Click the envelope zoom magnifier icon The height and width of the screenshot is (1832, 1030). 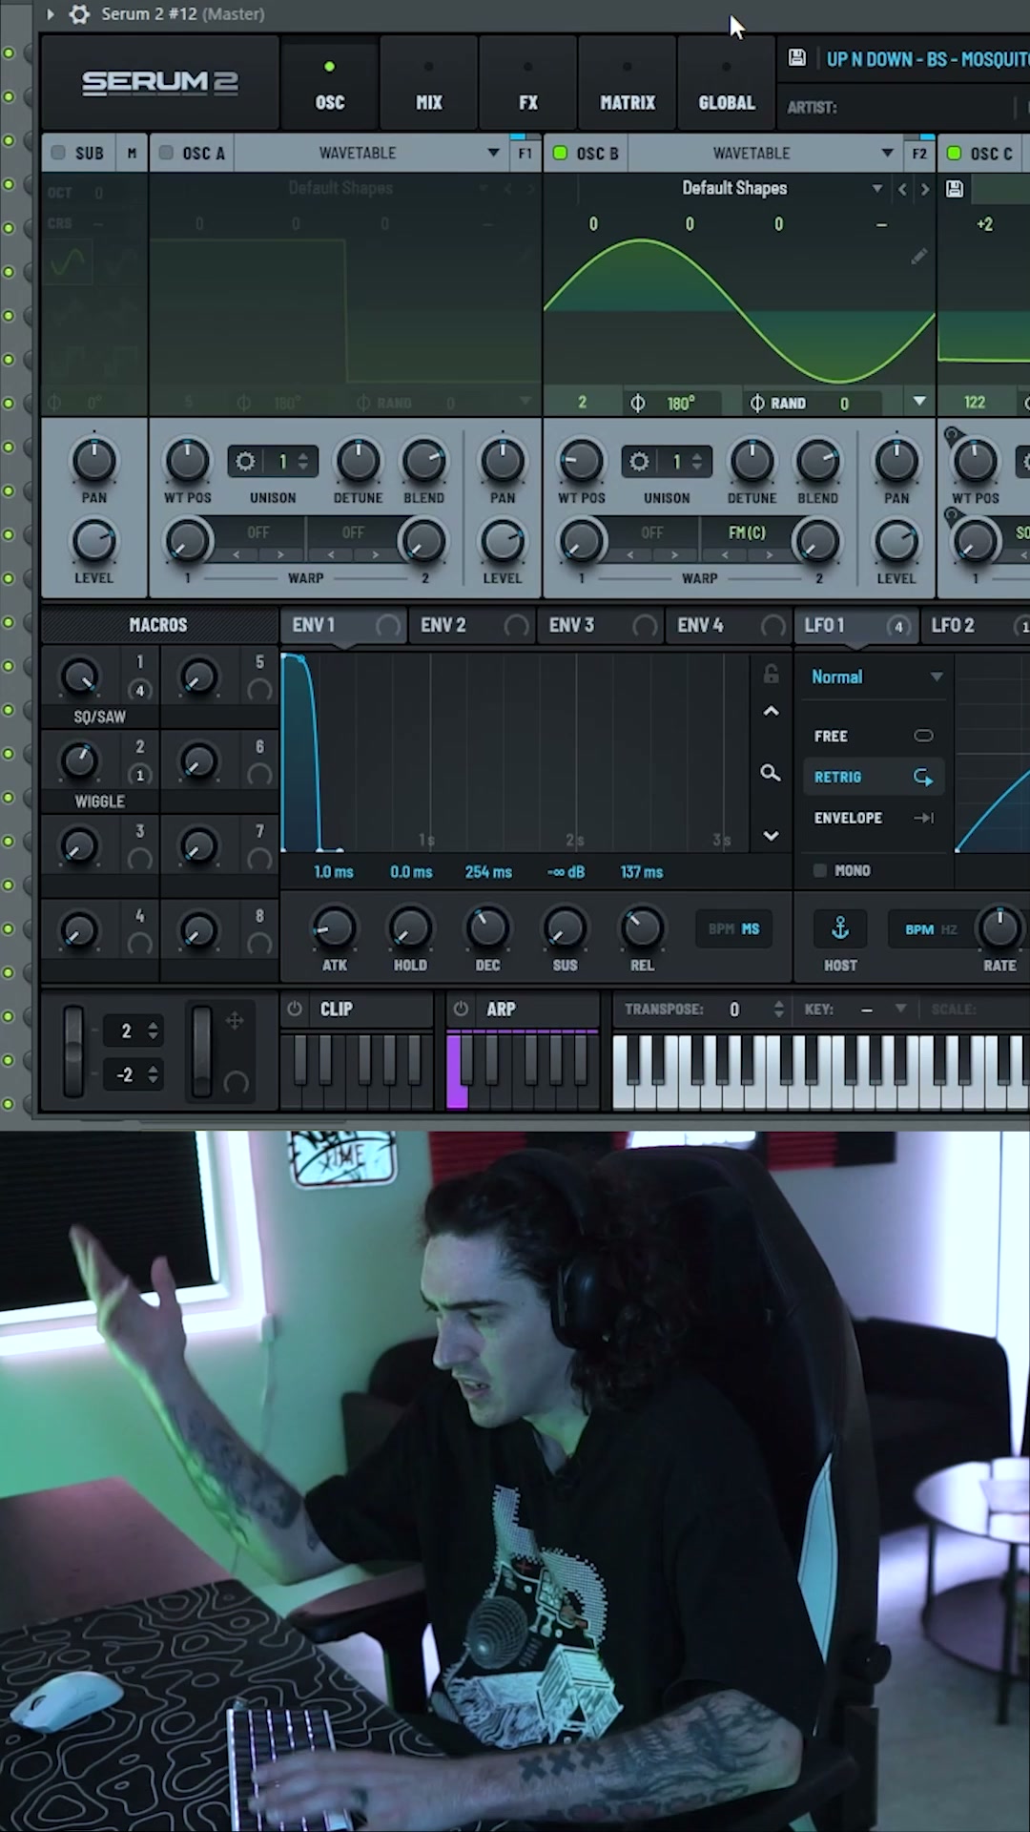771,773
